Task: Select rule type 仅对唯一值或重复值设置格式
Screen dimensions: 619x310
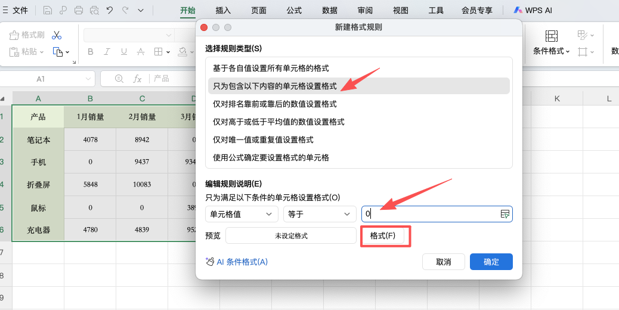Action: [359, 139]
